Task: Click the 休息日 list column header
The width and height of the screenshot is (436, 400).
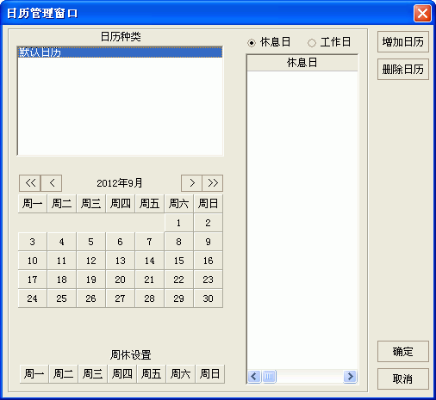Action: point(302,63)
